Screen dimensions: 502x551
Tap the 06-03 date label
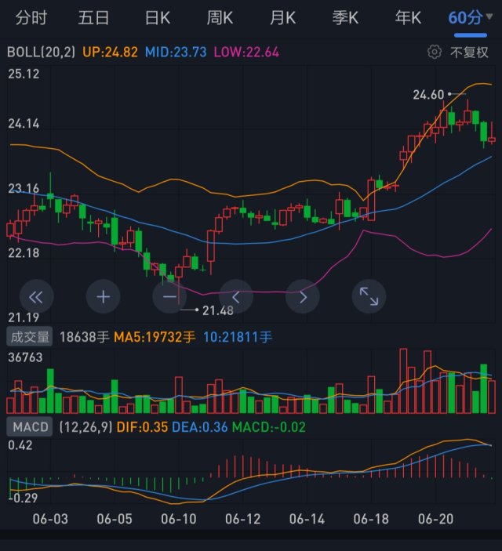coord(50,519)
